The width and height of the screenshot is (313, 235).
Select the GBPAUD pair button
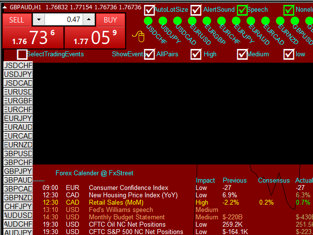click(x=18, y=180)
